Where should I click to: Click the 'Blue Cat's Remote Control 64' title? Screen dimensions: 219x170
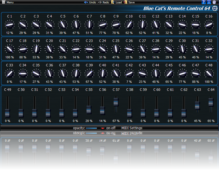pos(177,8)
